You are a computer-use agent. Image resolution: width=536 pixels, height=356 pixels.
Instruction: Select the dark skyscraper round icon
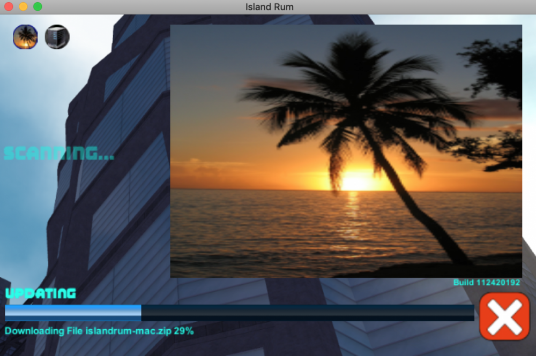pos(57,37)
